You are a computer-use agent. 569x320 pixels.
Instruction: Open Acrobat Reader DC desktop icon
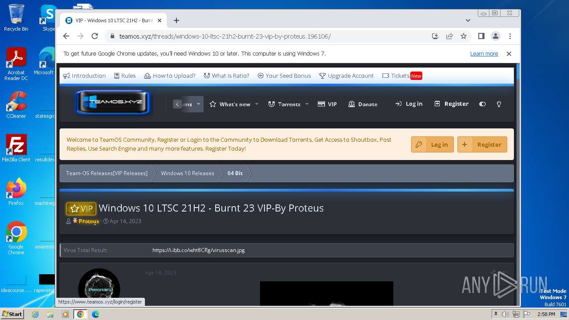(16, 64)
